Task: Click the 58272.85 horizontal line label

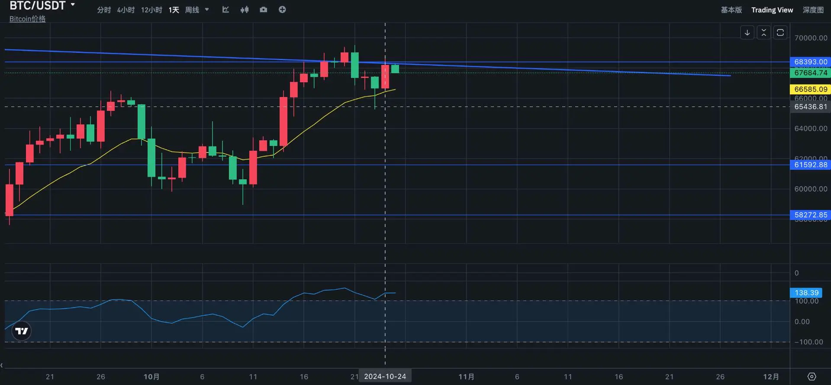Action: (811, 215)
